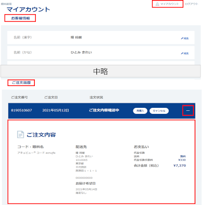Screen dimensions: 202x205
Task: Click the ご注文番号 column header
Action: (19, 97)
